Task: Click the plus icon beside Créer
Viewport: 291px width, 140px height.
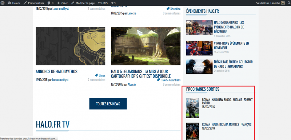Action: [58, 3]
